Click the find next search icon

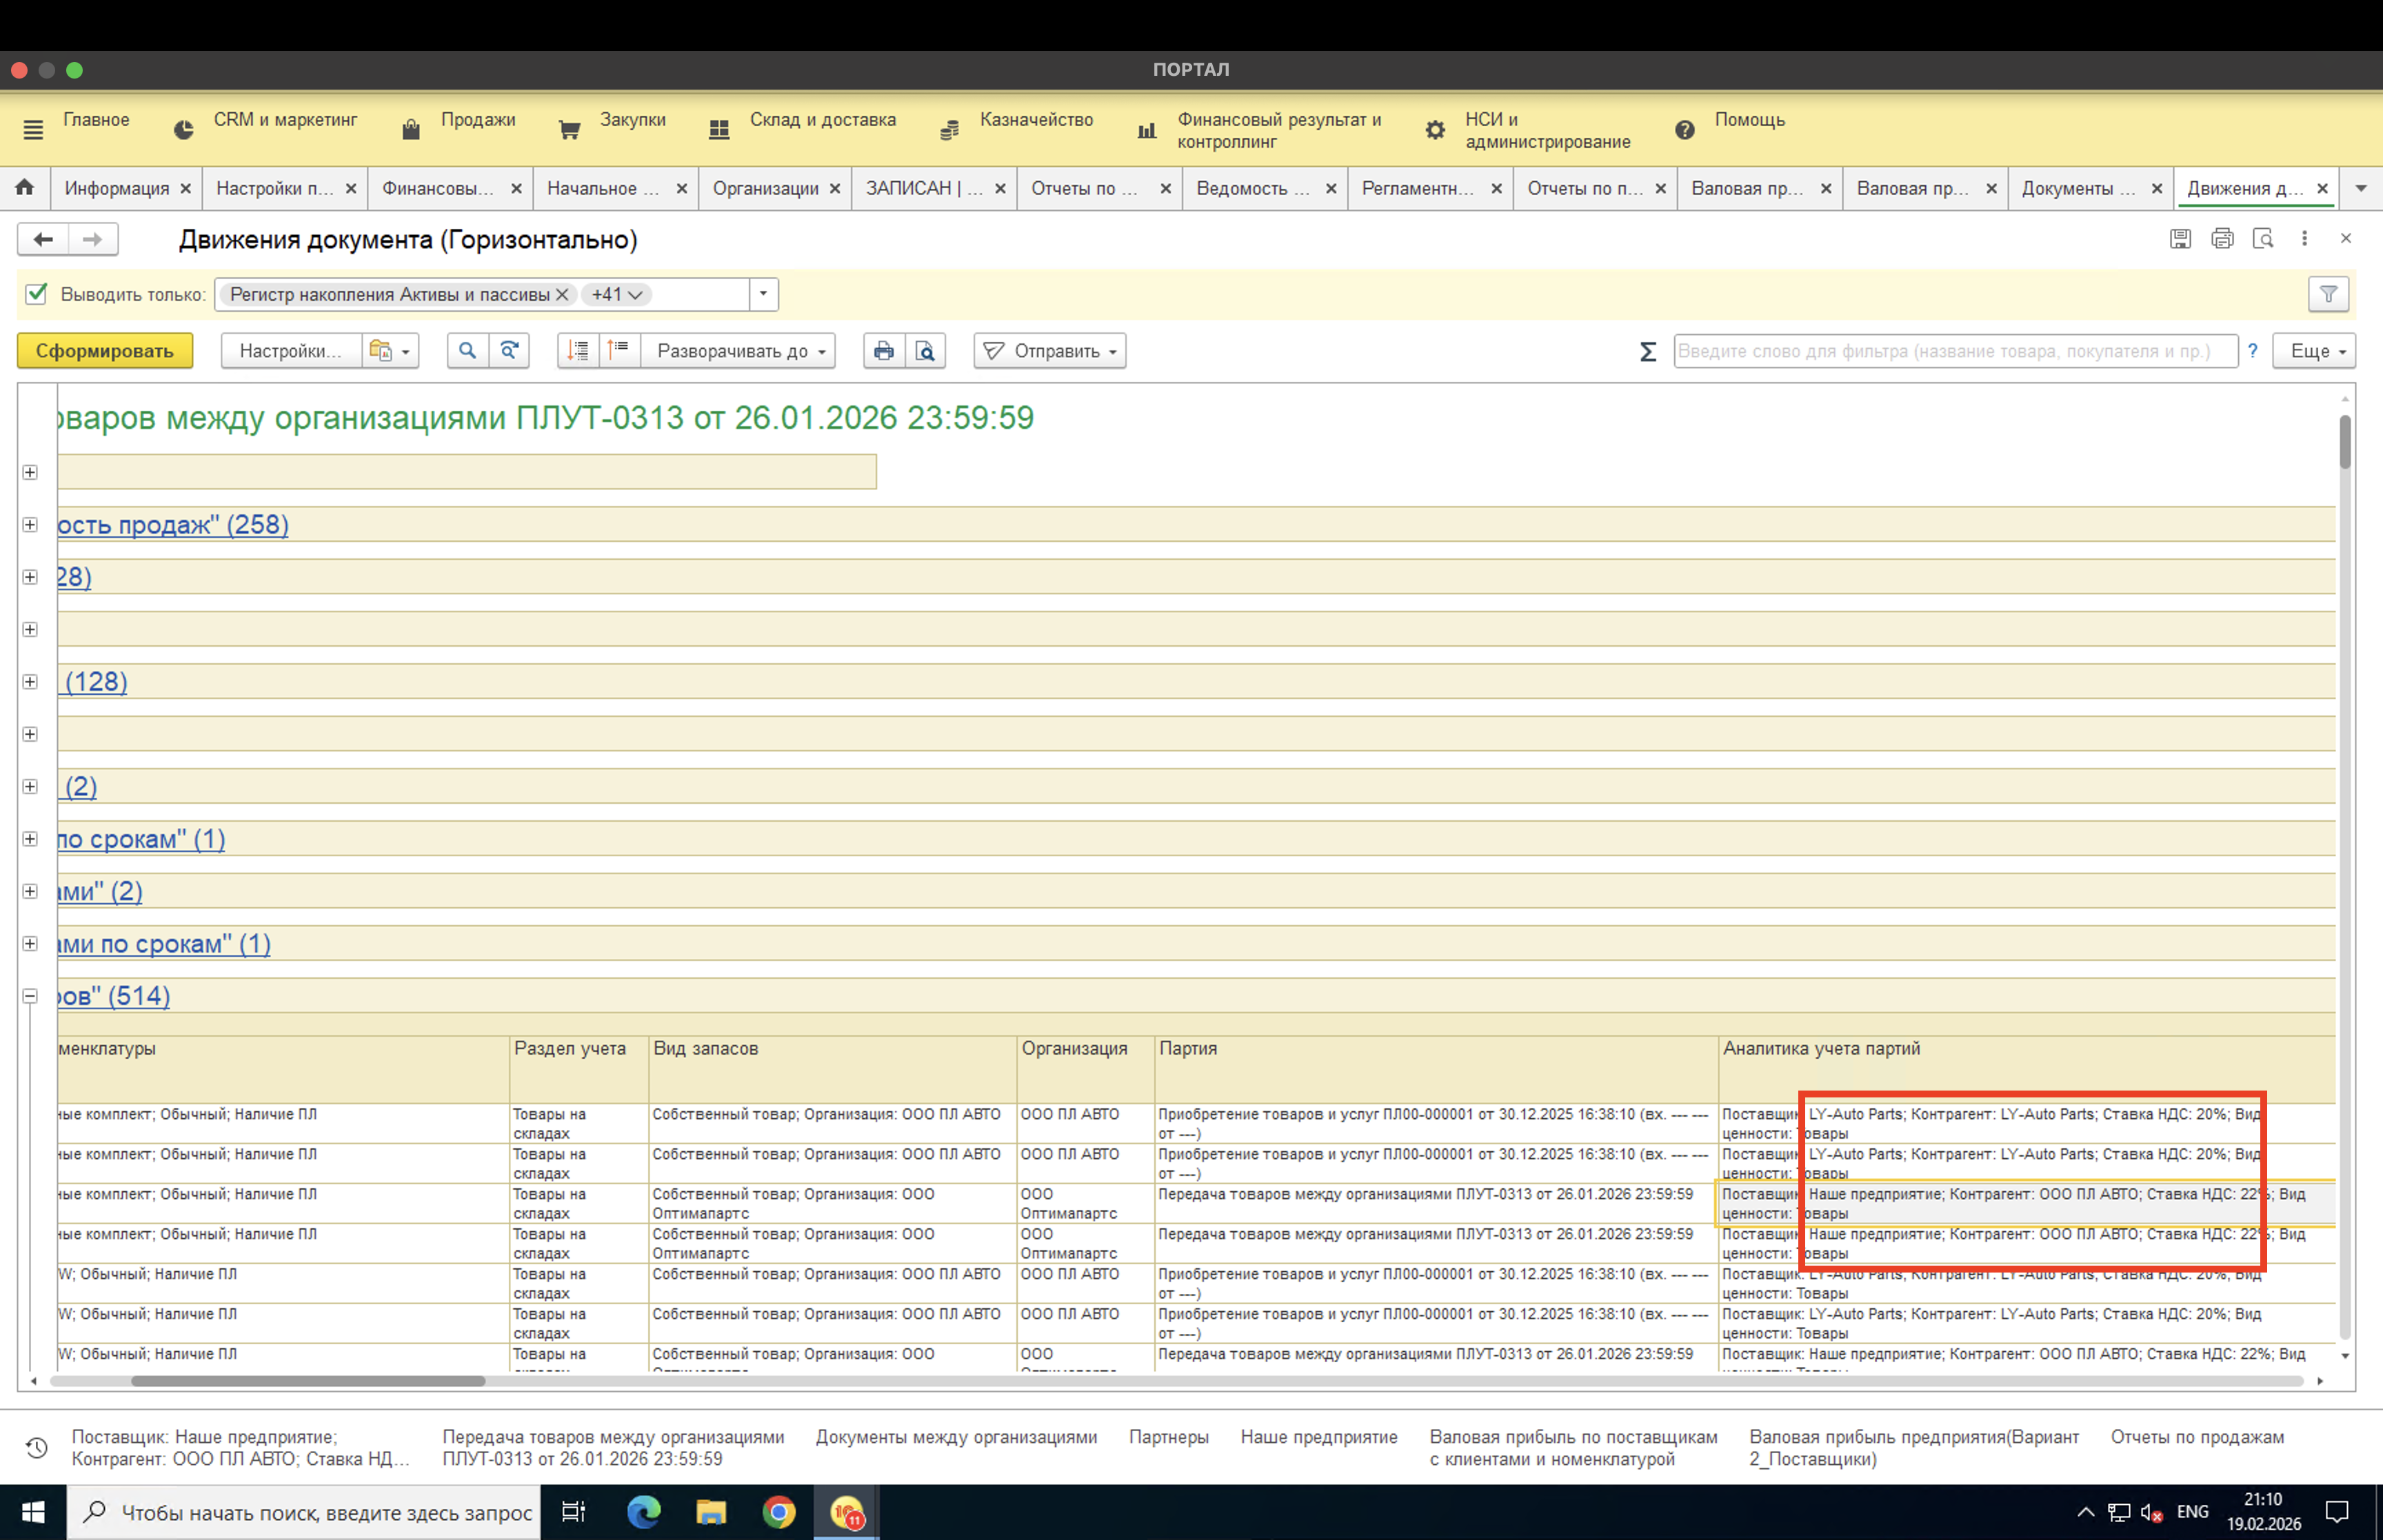[x=509, y=351]
